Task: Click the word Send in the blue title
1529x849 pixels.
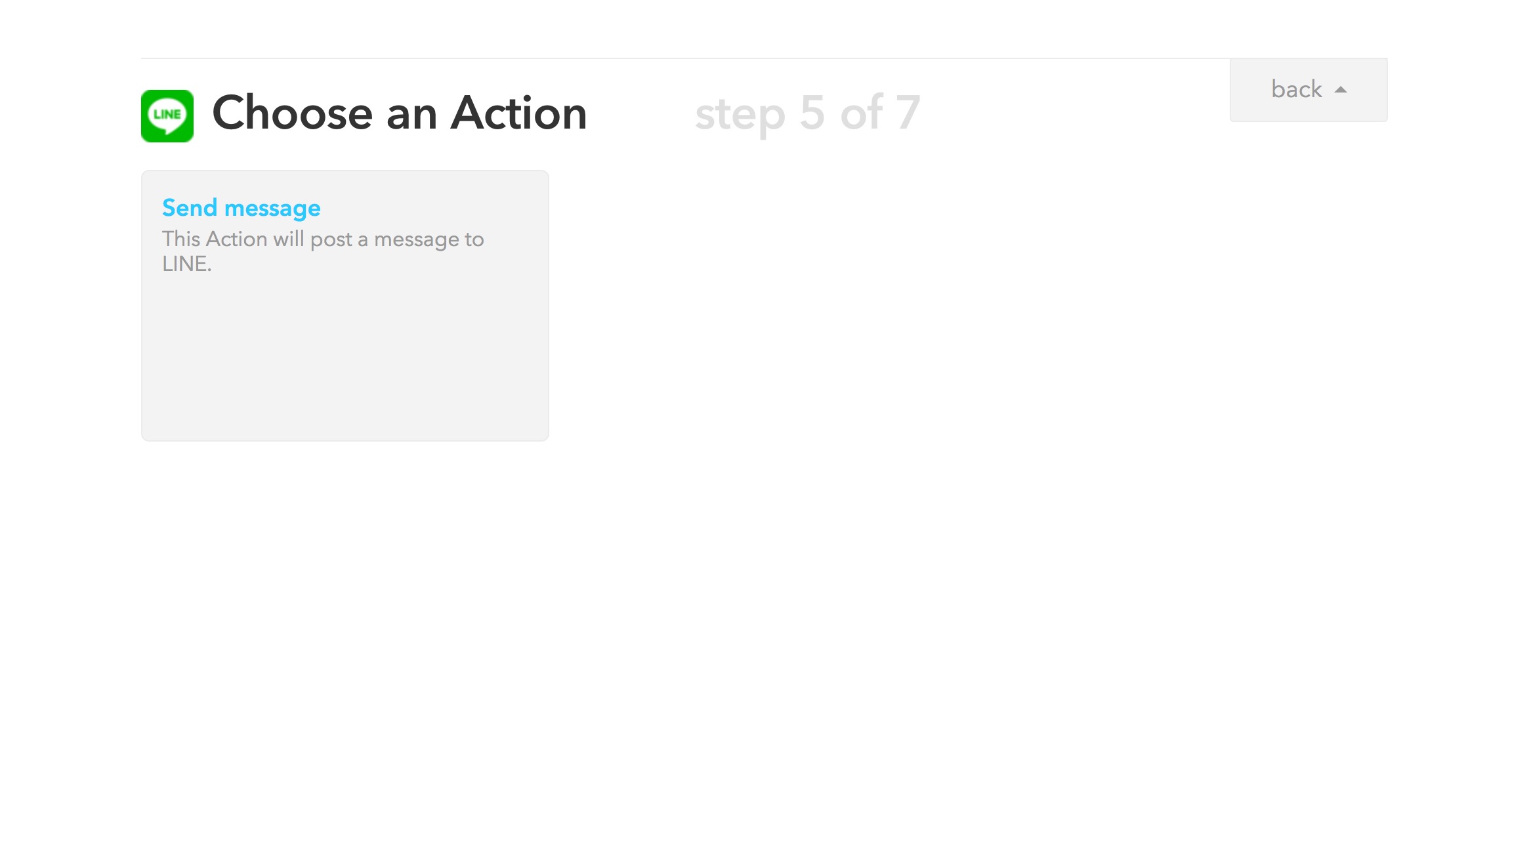Action: 190,208
